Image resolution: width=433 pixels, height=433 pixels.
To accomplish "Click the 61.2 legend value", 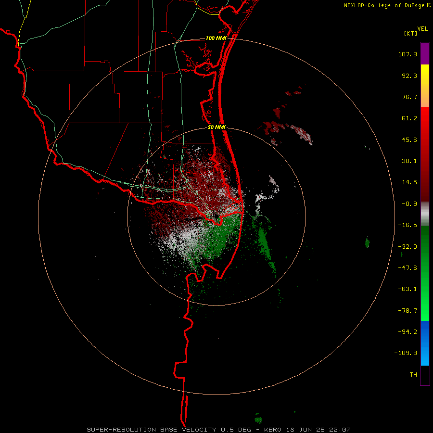I will tap(409, 118).
